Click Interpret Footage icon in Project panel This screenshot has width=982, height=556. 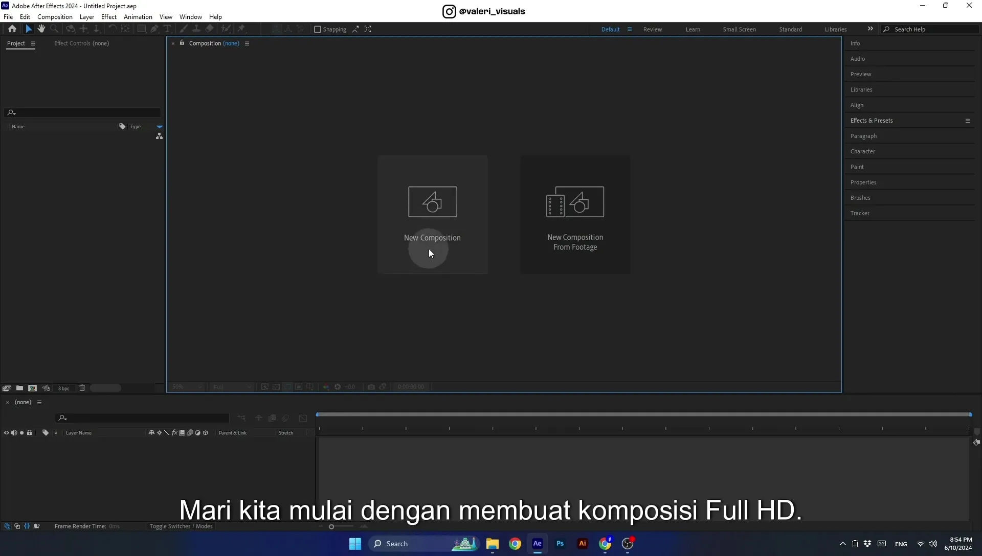point(7,388)
